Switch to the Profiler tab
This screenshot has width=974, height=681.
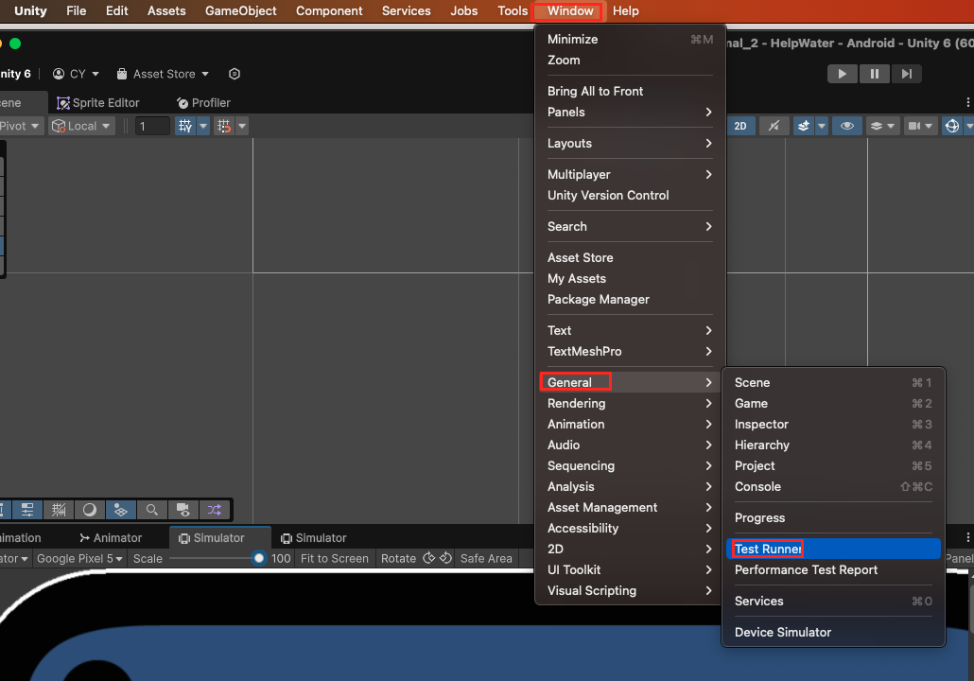pyautogui.click(x=203, y=103)
